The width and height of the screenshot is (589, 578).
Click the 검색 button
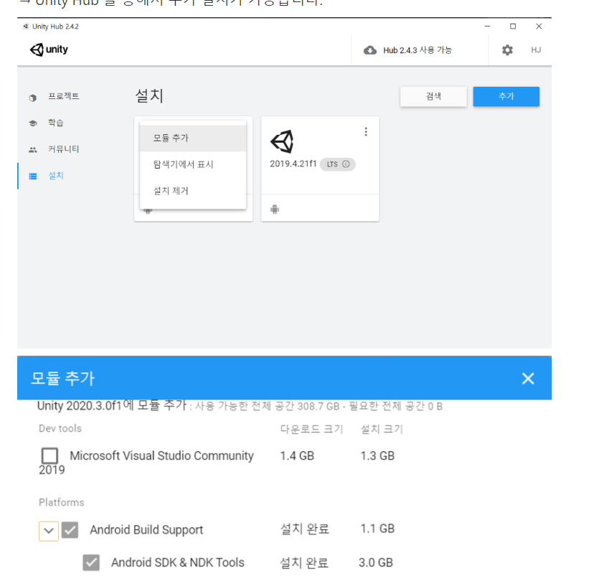tap(433, 97)
